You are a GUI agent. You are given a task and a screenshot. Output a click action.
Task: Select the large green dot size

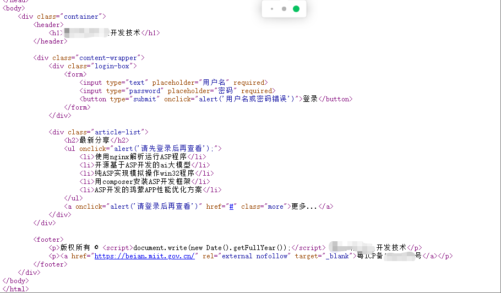click(296, 9)
